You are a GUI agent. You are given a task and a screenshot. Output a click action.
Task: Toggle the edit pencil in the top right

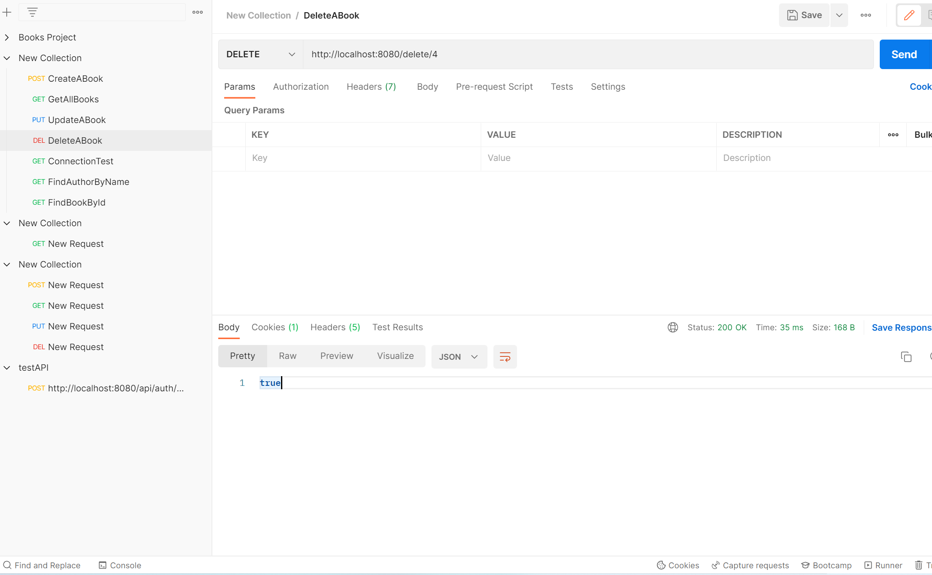[x=909, y=15]
